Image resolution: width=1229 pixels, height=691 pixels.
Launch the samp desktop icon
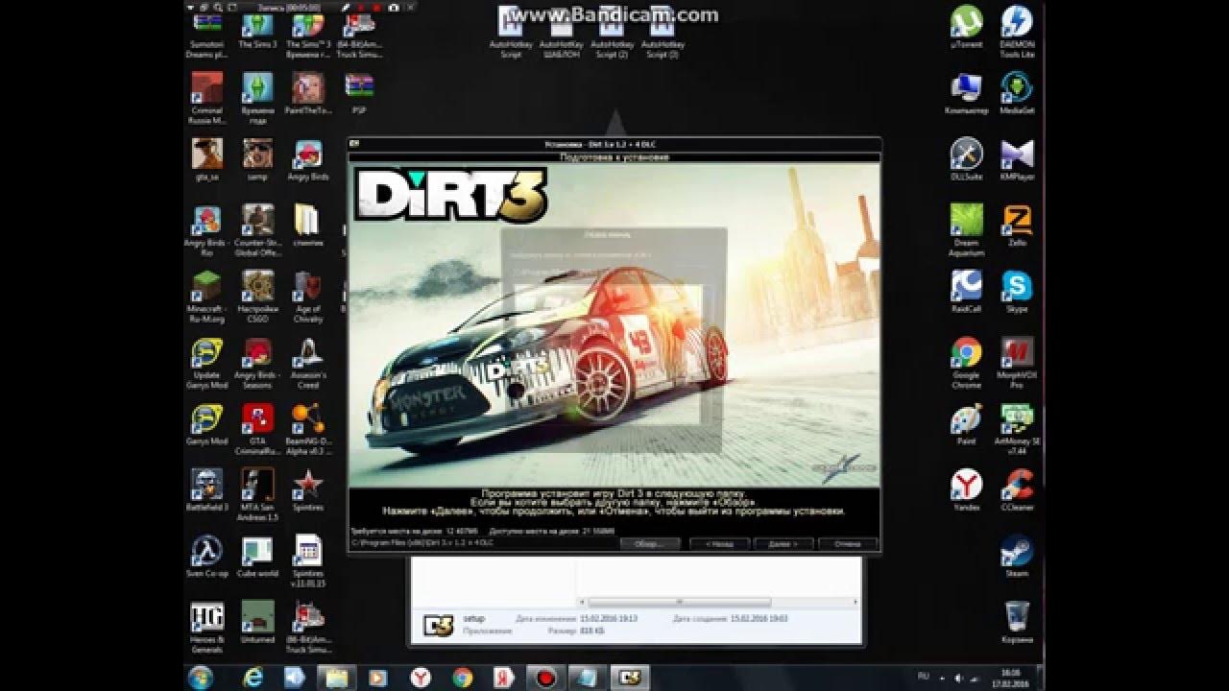tap(257, 160)
